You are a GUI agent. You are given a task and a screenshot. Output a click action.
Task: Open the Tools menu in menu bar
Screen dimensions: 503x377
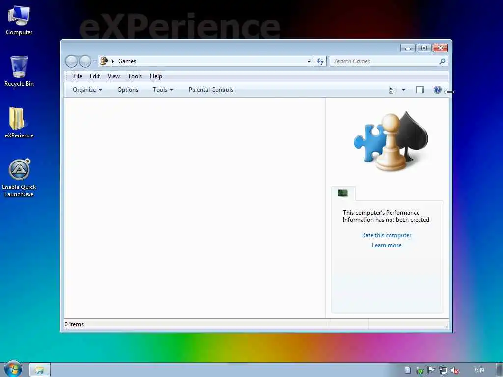pyautogui.click(x=135, y=76)
